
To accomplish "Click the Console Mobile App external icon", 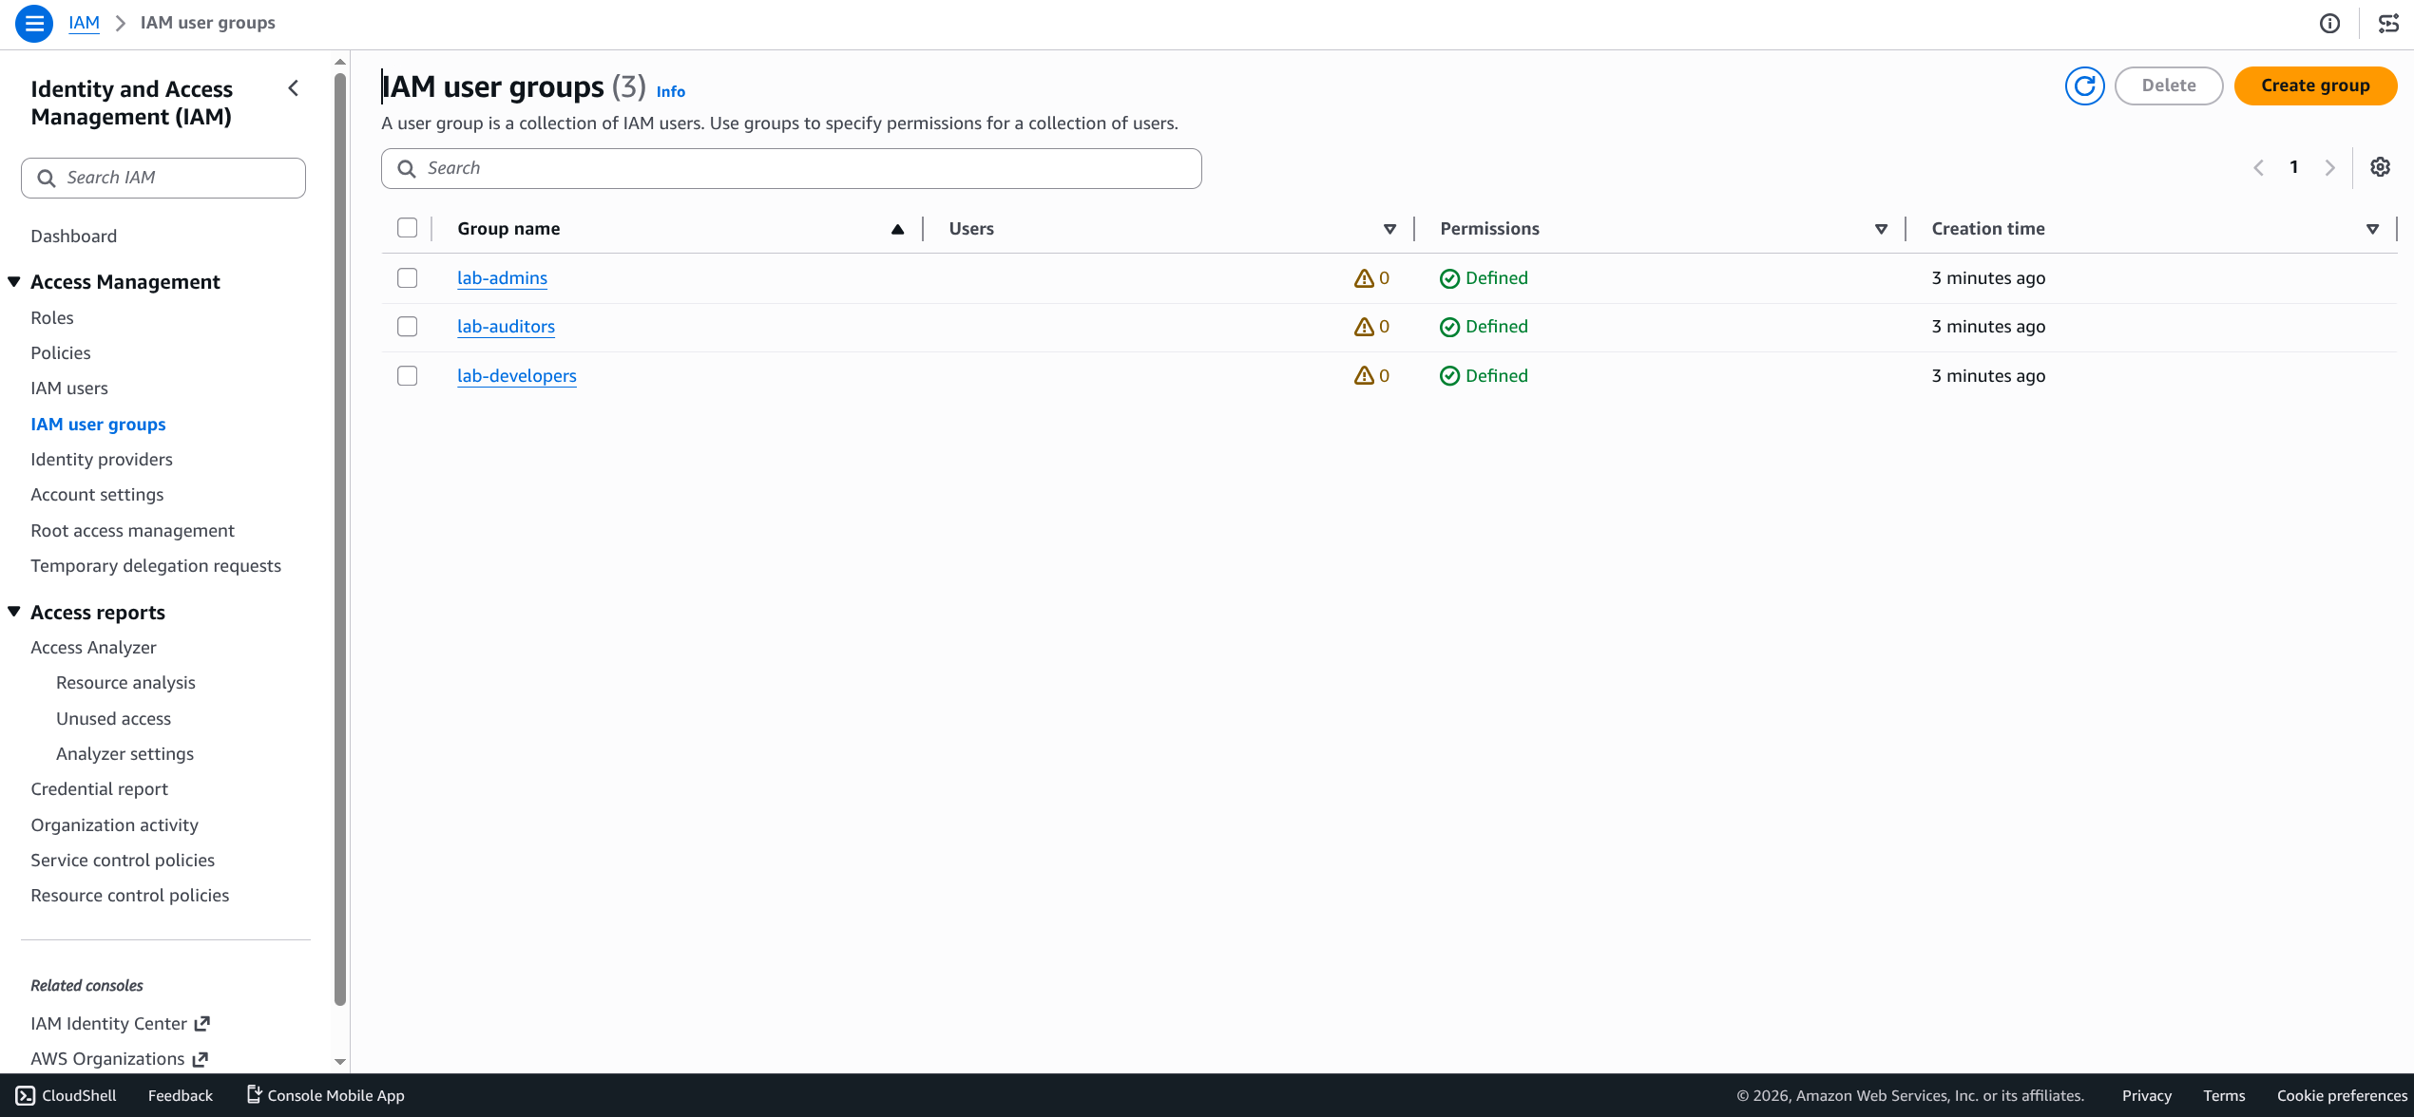I will [x=254, y=1094].
